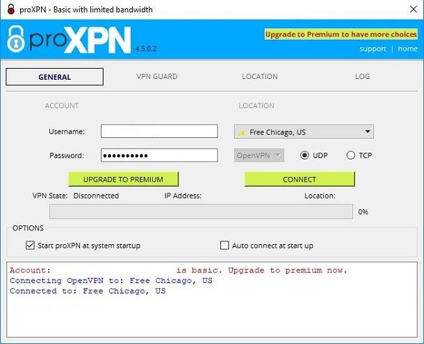Enable Auto connect at start up

click(225, 246)
